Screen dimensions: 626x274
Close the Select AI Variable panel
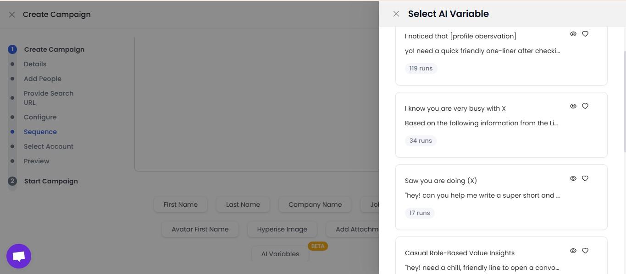[x=396, y=14]
